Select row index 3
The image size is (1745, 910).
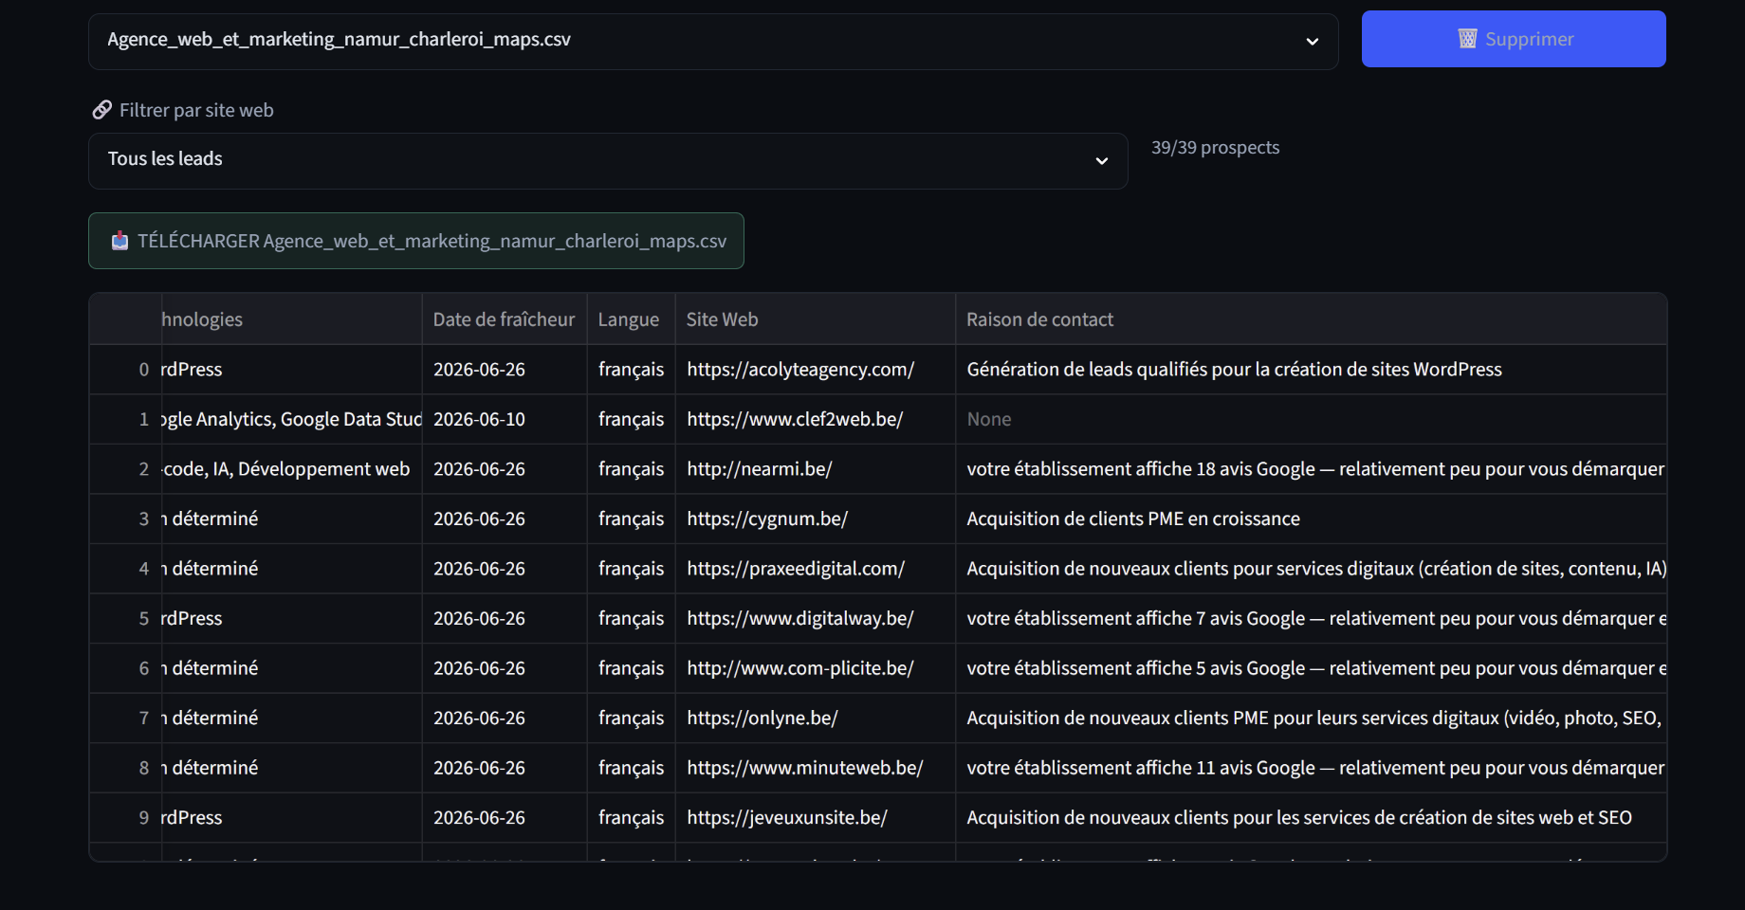125,519
